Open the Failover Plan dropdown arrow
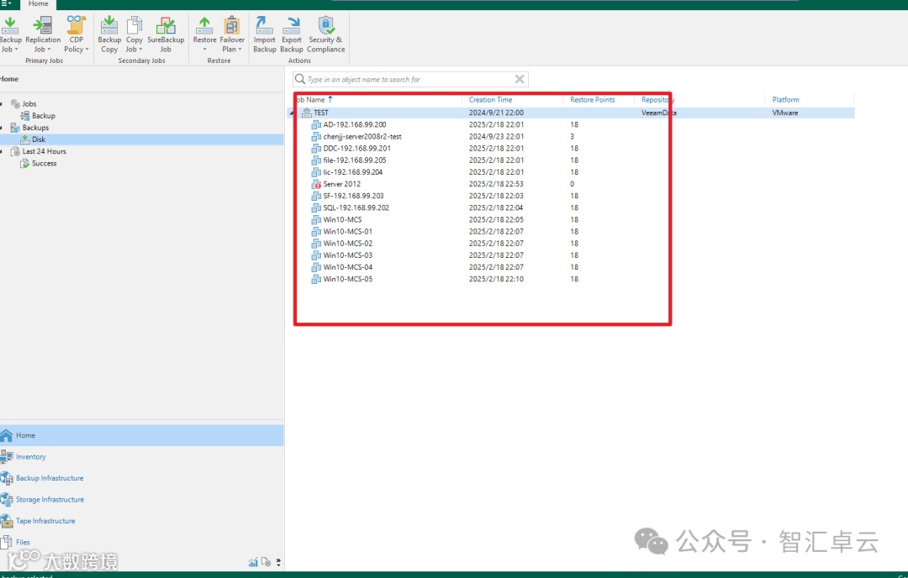Screen dimensions: 908x578 click(240, 50)
